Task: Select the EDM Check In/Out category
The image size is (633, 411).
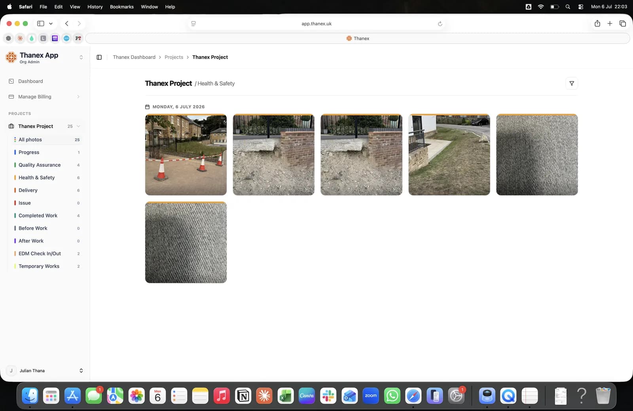Action: [x=46, y=254]
